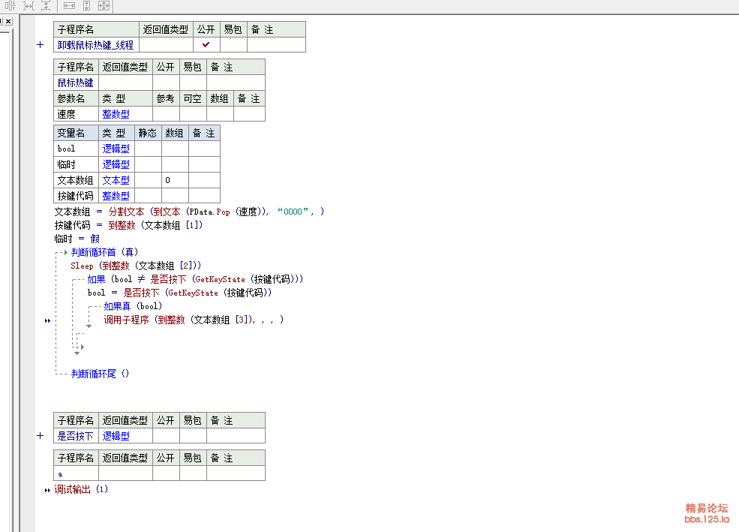Image resolution: width=739 pixels, height=532 pixels.
Task: Click variable name 文本数组 in variable table
Action: pos(76,180)
